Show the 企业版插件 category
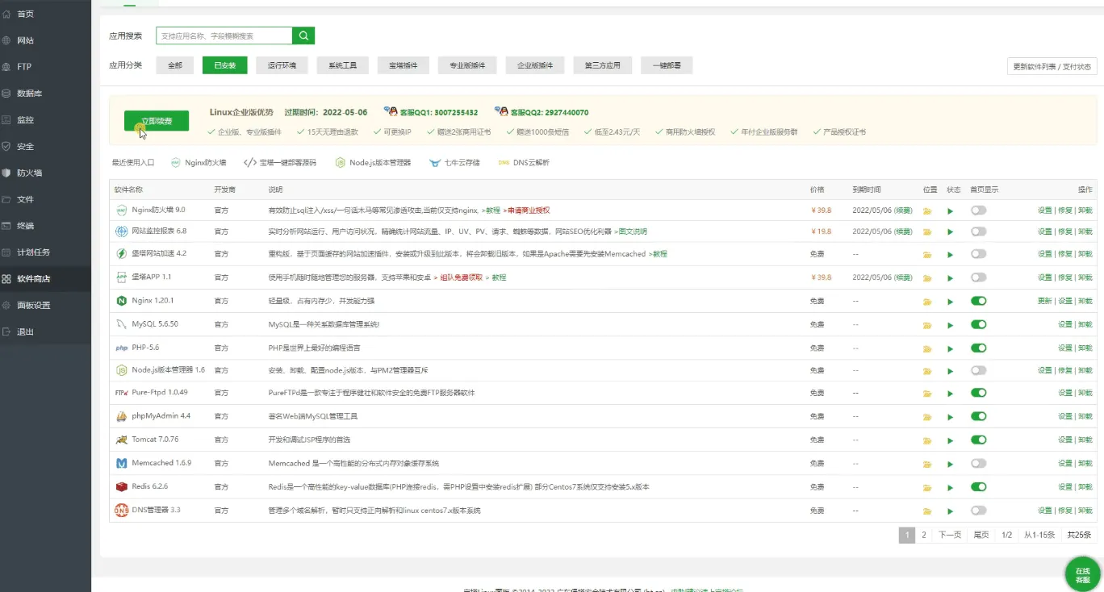Viewport: 1104px width, 592px height. [x=535, y=65]
